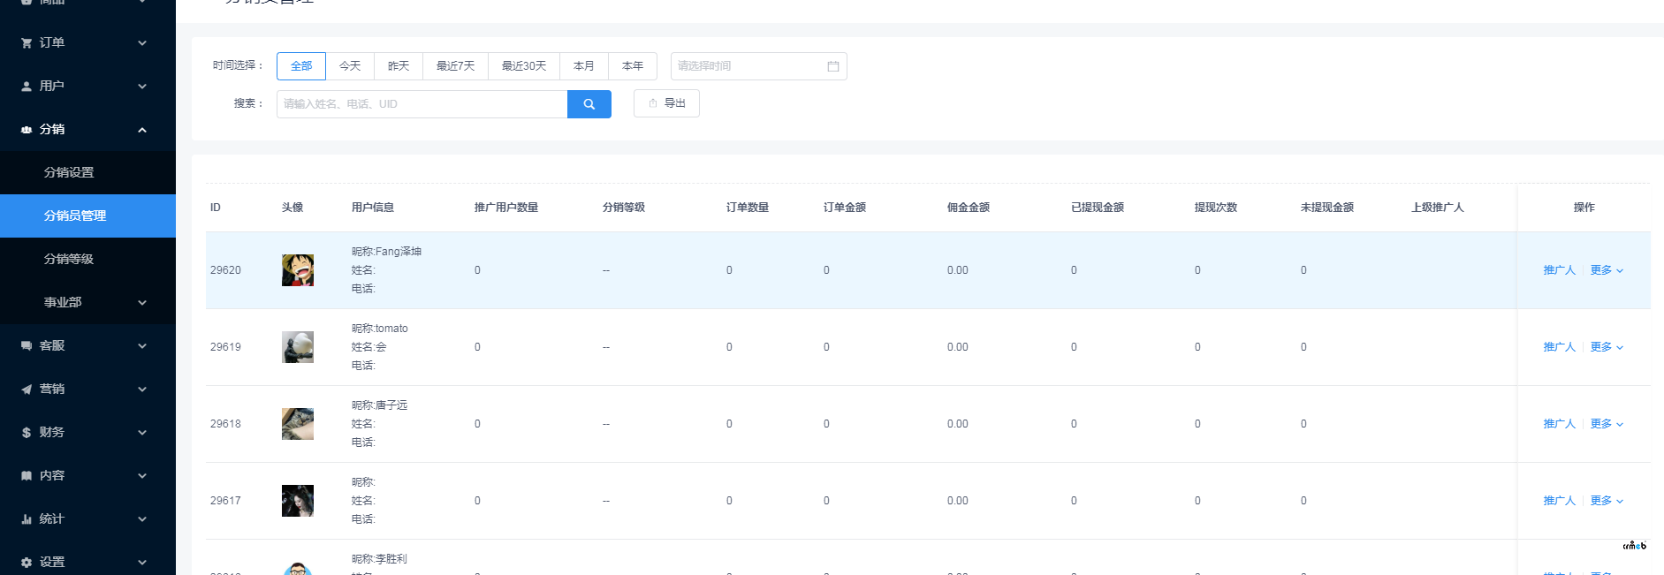Click the 导出 export button
Screen dimensions: 1664x575
(666, 103)
